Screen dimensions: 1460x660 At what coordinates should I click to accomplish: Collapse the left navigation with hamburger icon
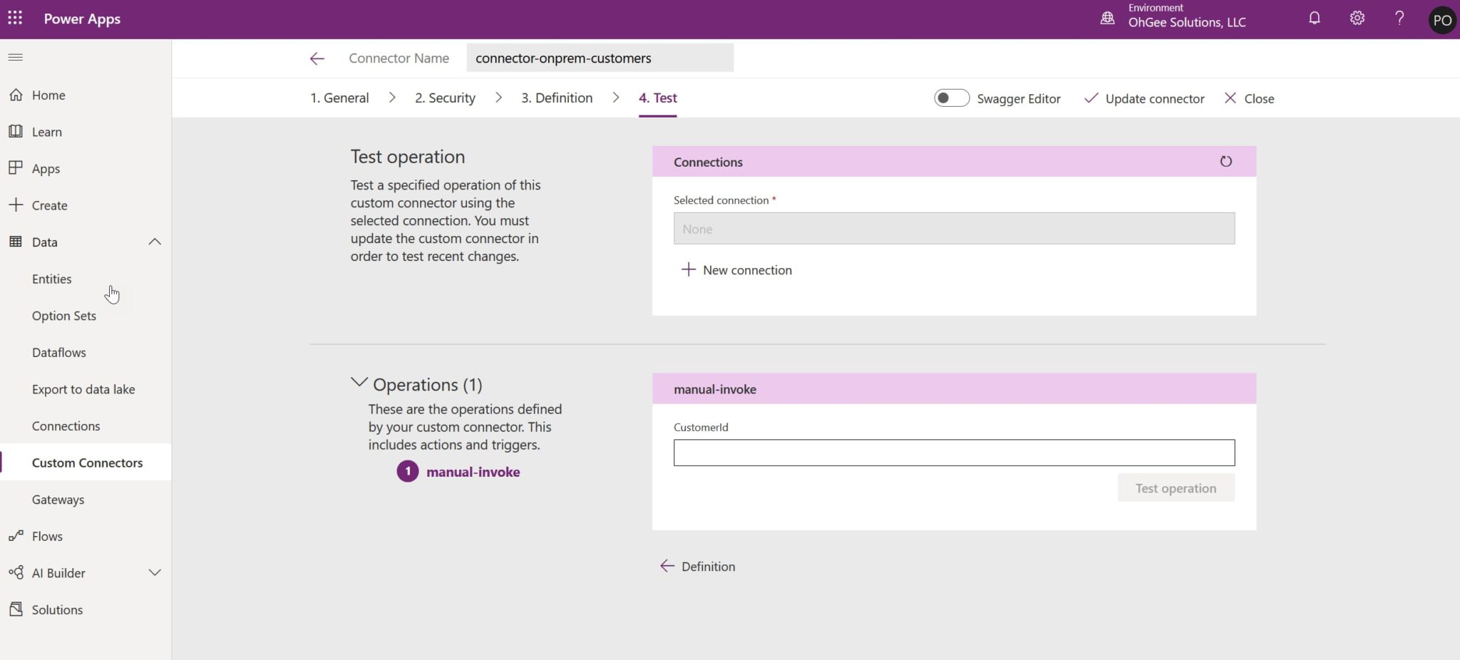point(15,57)
